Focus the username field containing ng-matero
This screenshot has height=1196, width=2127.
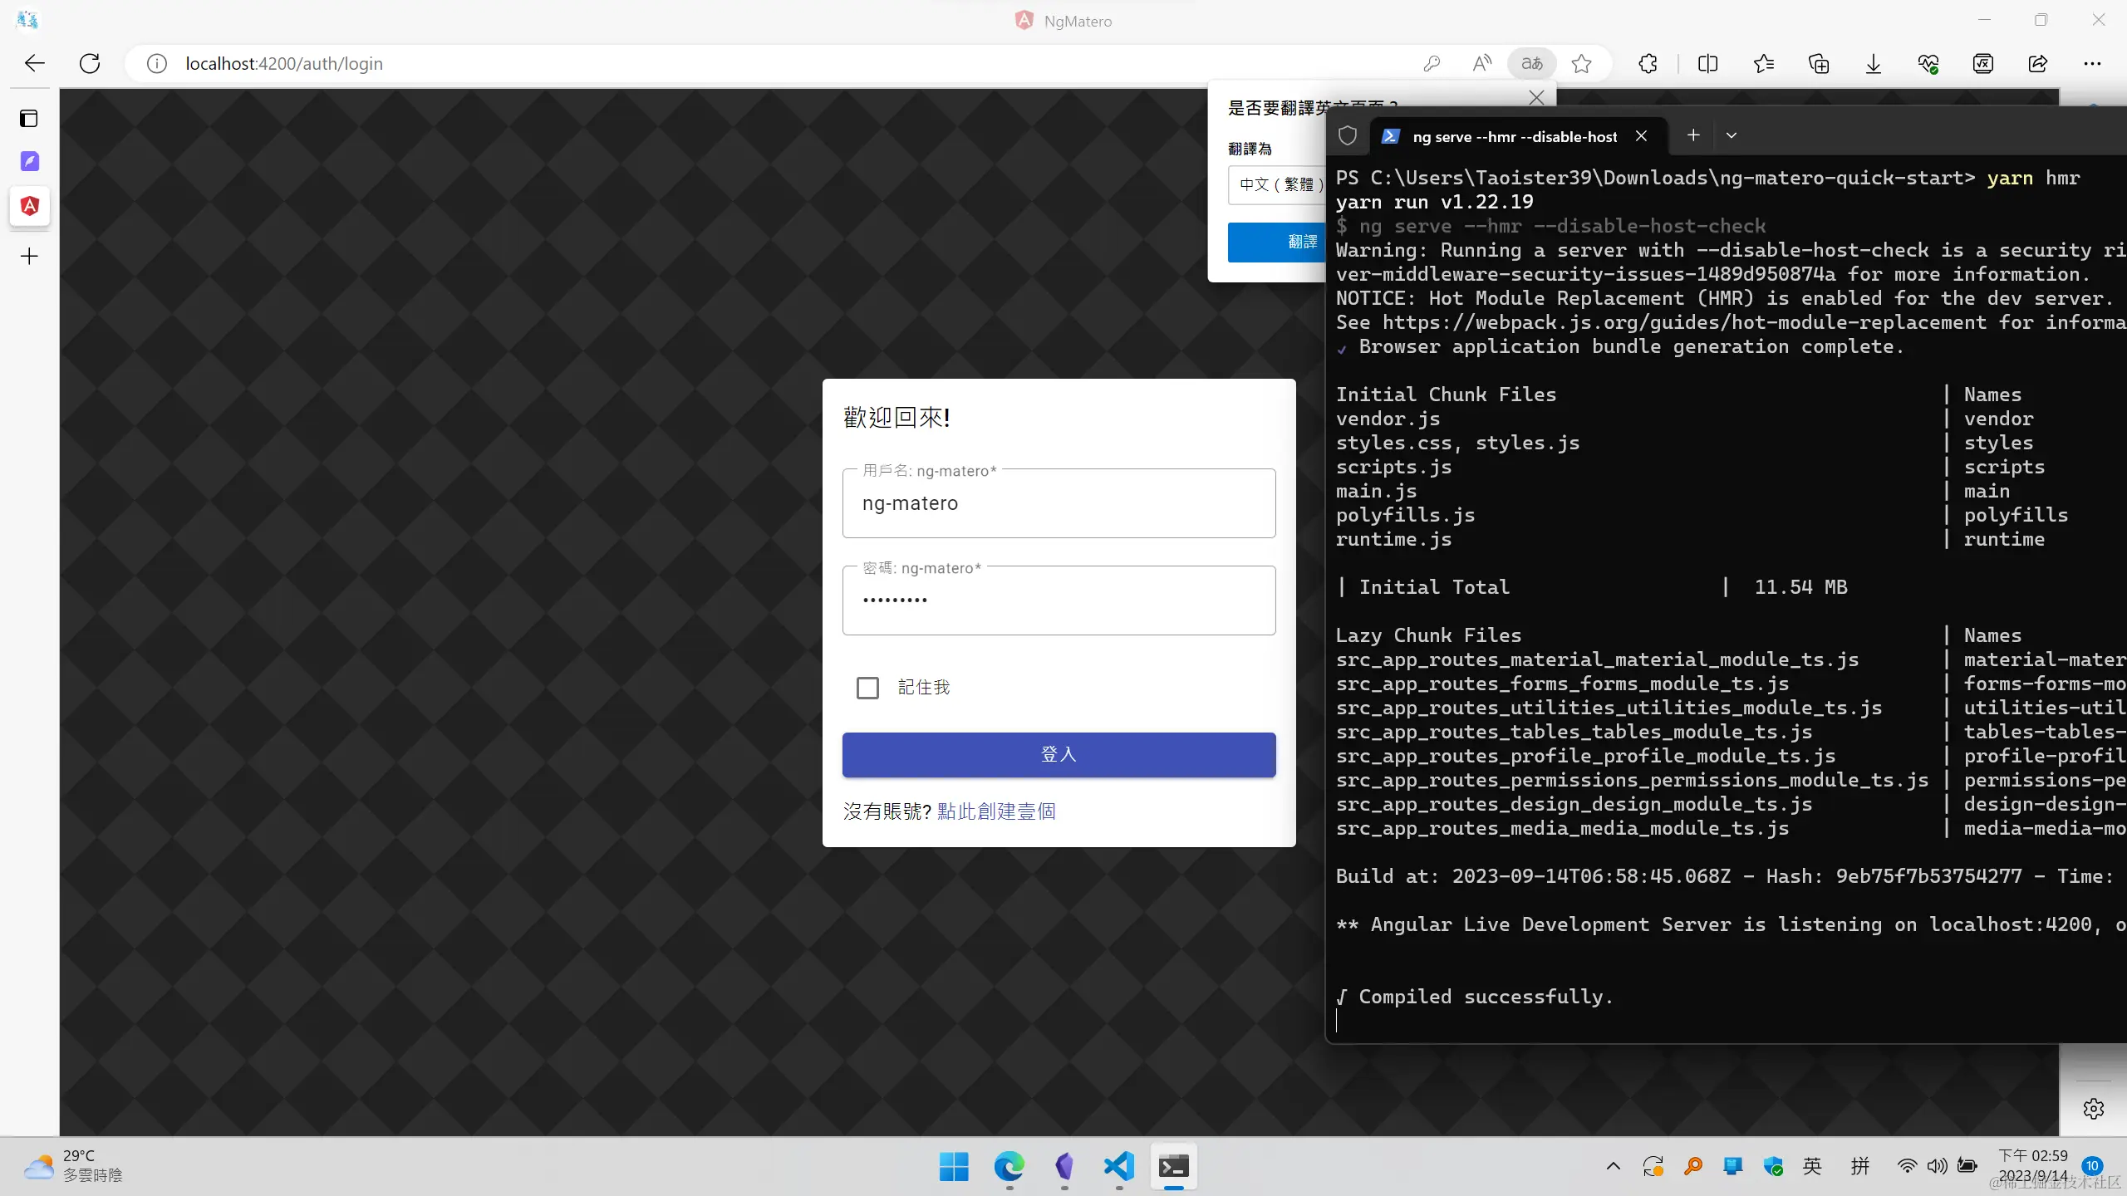[x=1059, y=503]
